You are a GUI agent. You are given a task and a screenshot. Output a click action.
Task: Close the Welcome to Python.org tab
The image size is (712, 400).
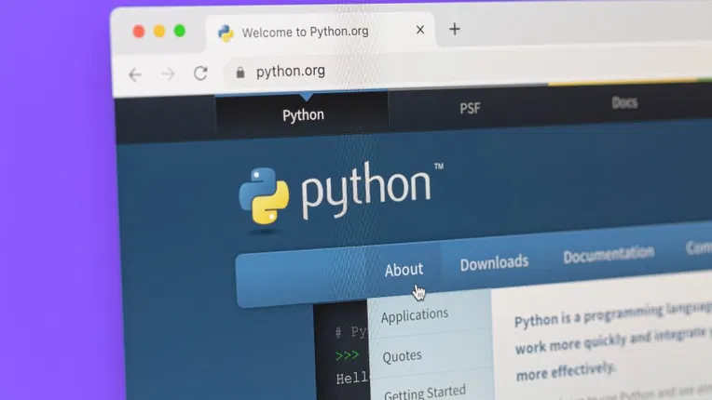(x=420, y=30)
